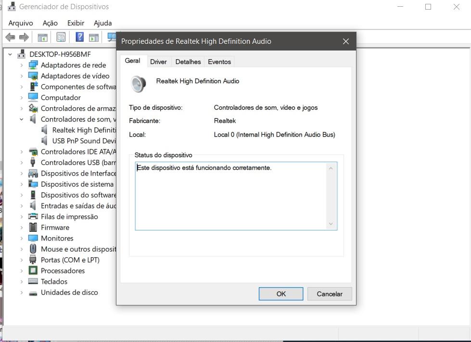Click the Computador monitor icon
471x342 pixels.
(x=33, y=97)
